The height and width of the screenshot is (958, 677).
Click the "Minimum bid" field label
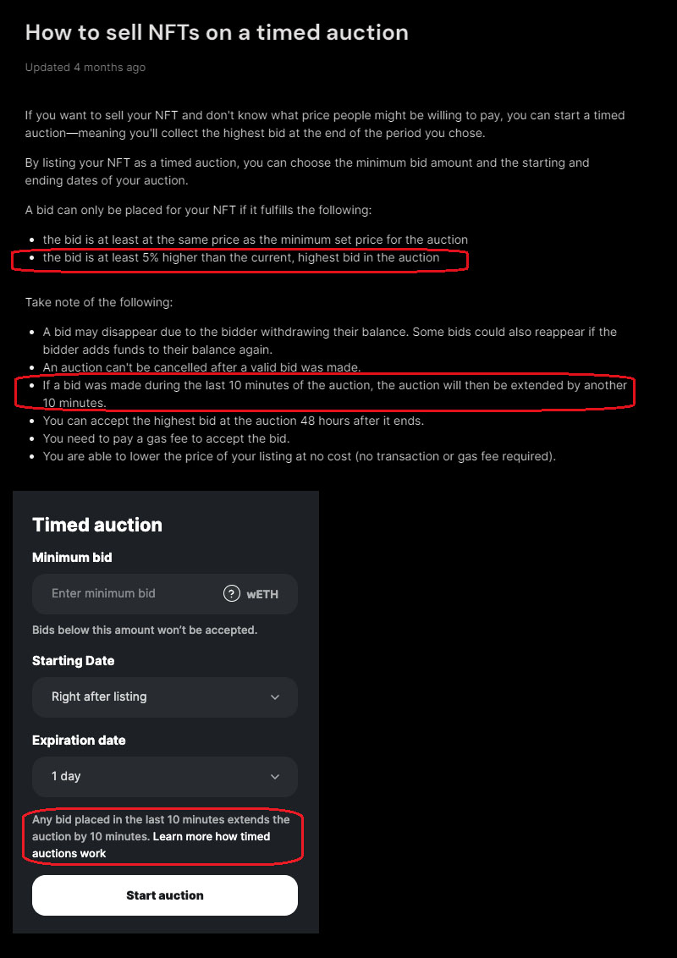point(72,558)
